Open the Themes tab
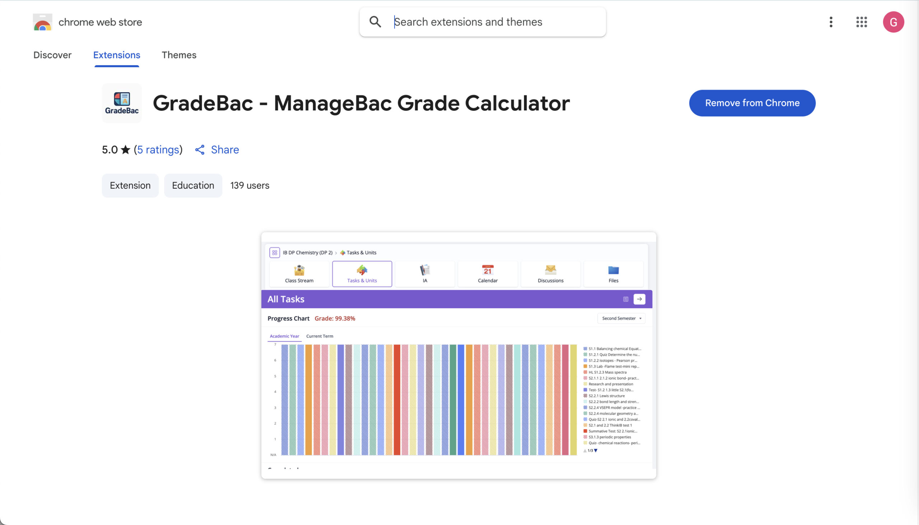The image size is (919, 525). pos(179,55)
